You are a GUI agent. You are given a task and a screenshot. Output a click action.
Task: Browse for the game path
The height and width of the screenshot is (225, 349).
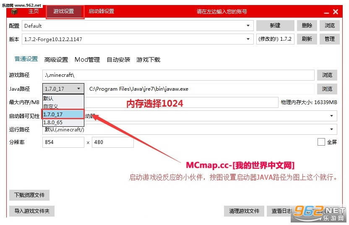tap(327, 75)
